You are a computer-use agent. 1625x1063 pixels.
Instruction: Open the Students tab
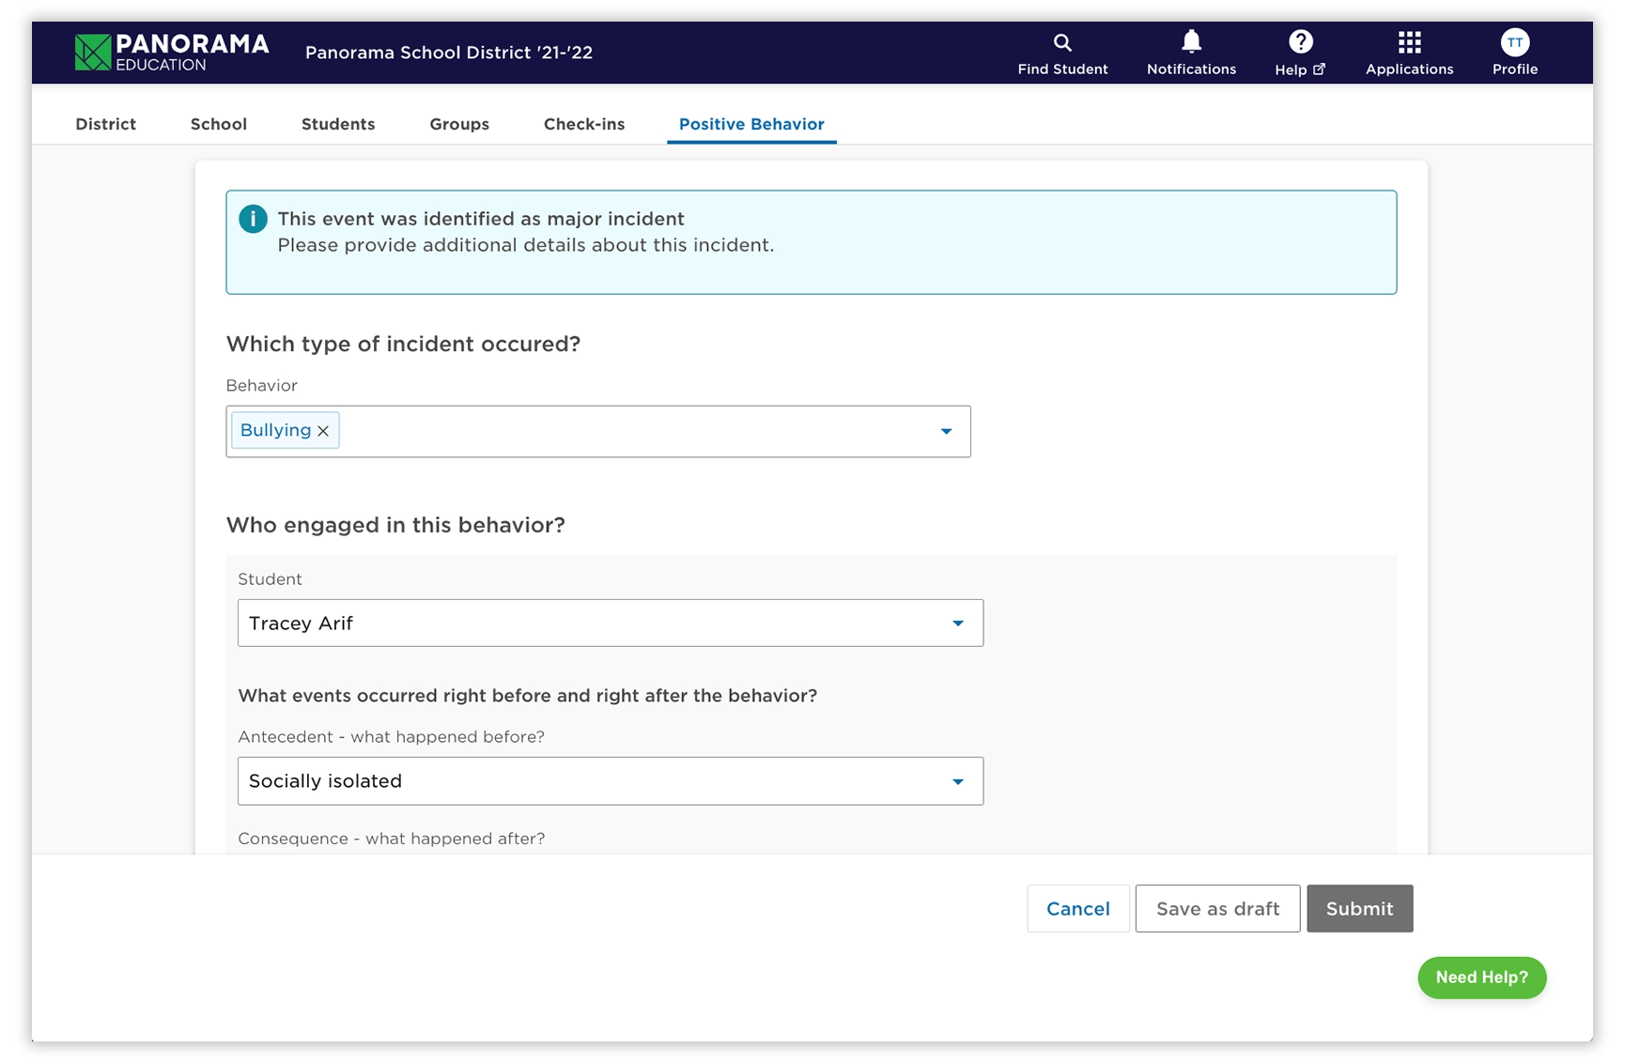[x=338, y=124]
